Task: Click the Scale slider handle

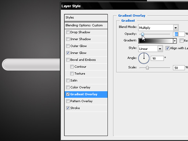Action: coord(147,68)
